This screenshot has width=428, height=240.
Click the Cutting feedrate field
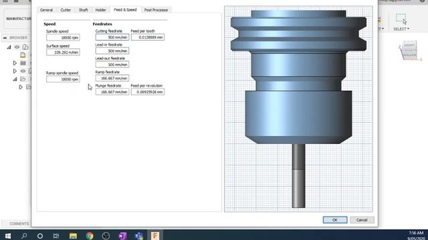[112, 37]
